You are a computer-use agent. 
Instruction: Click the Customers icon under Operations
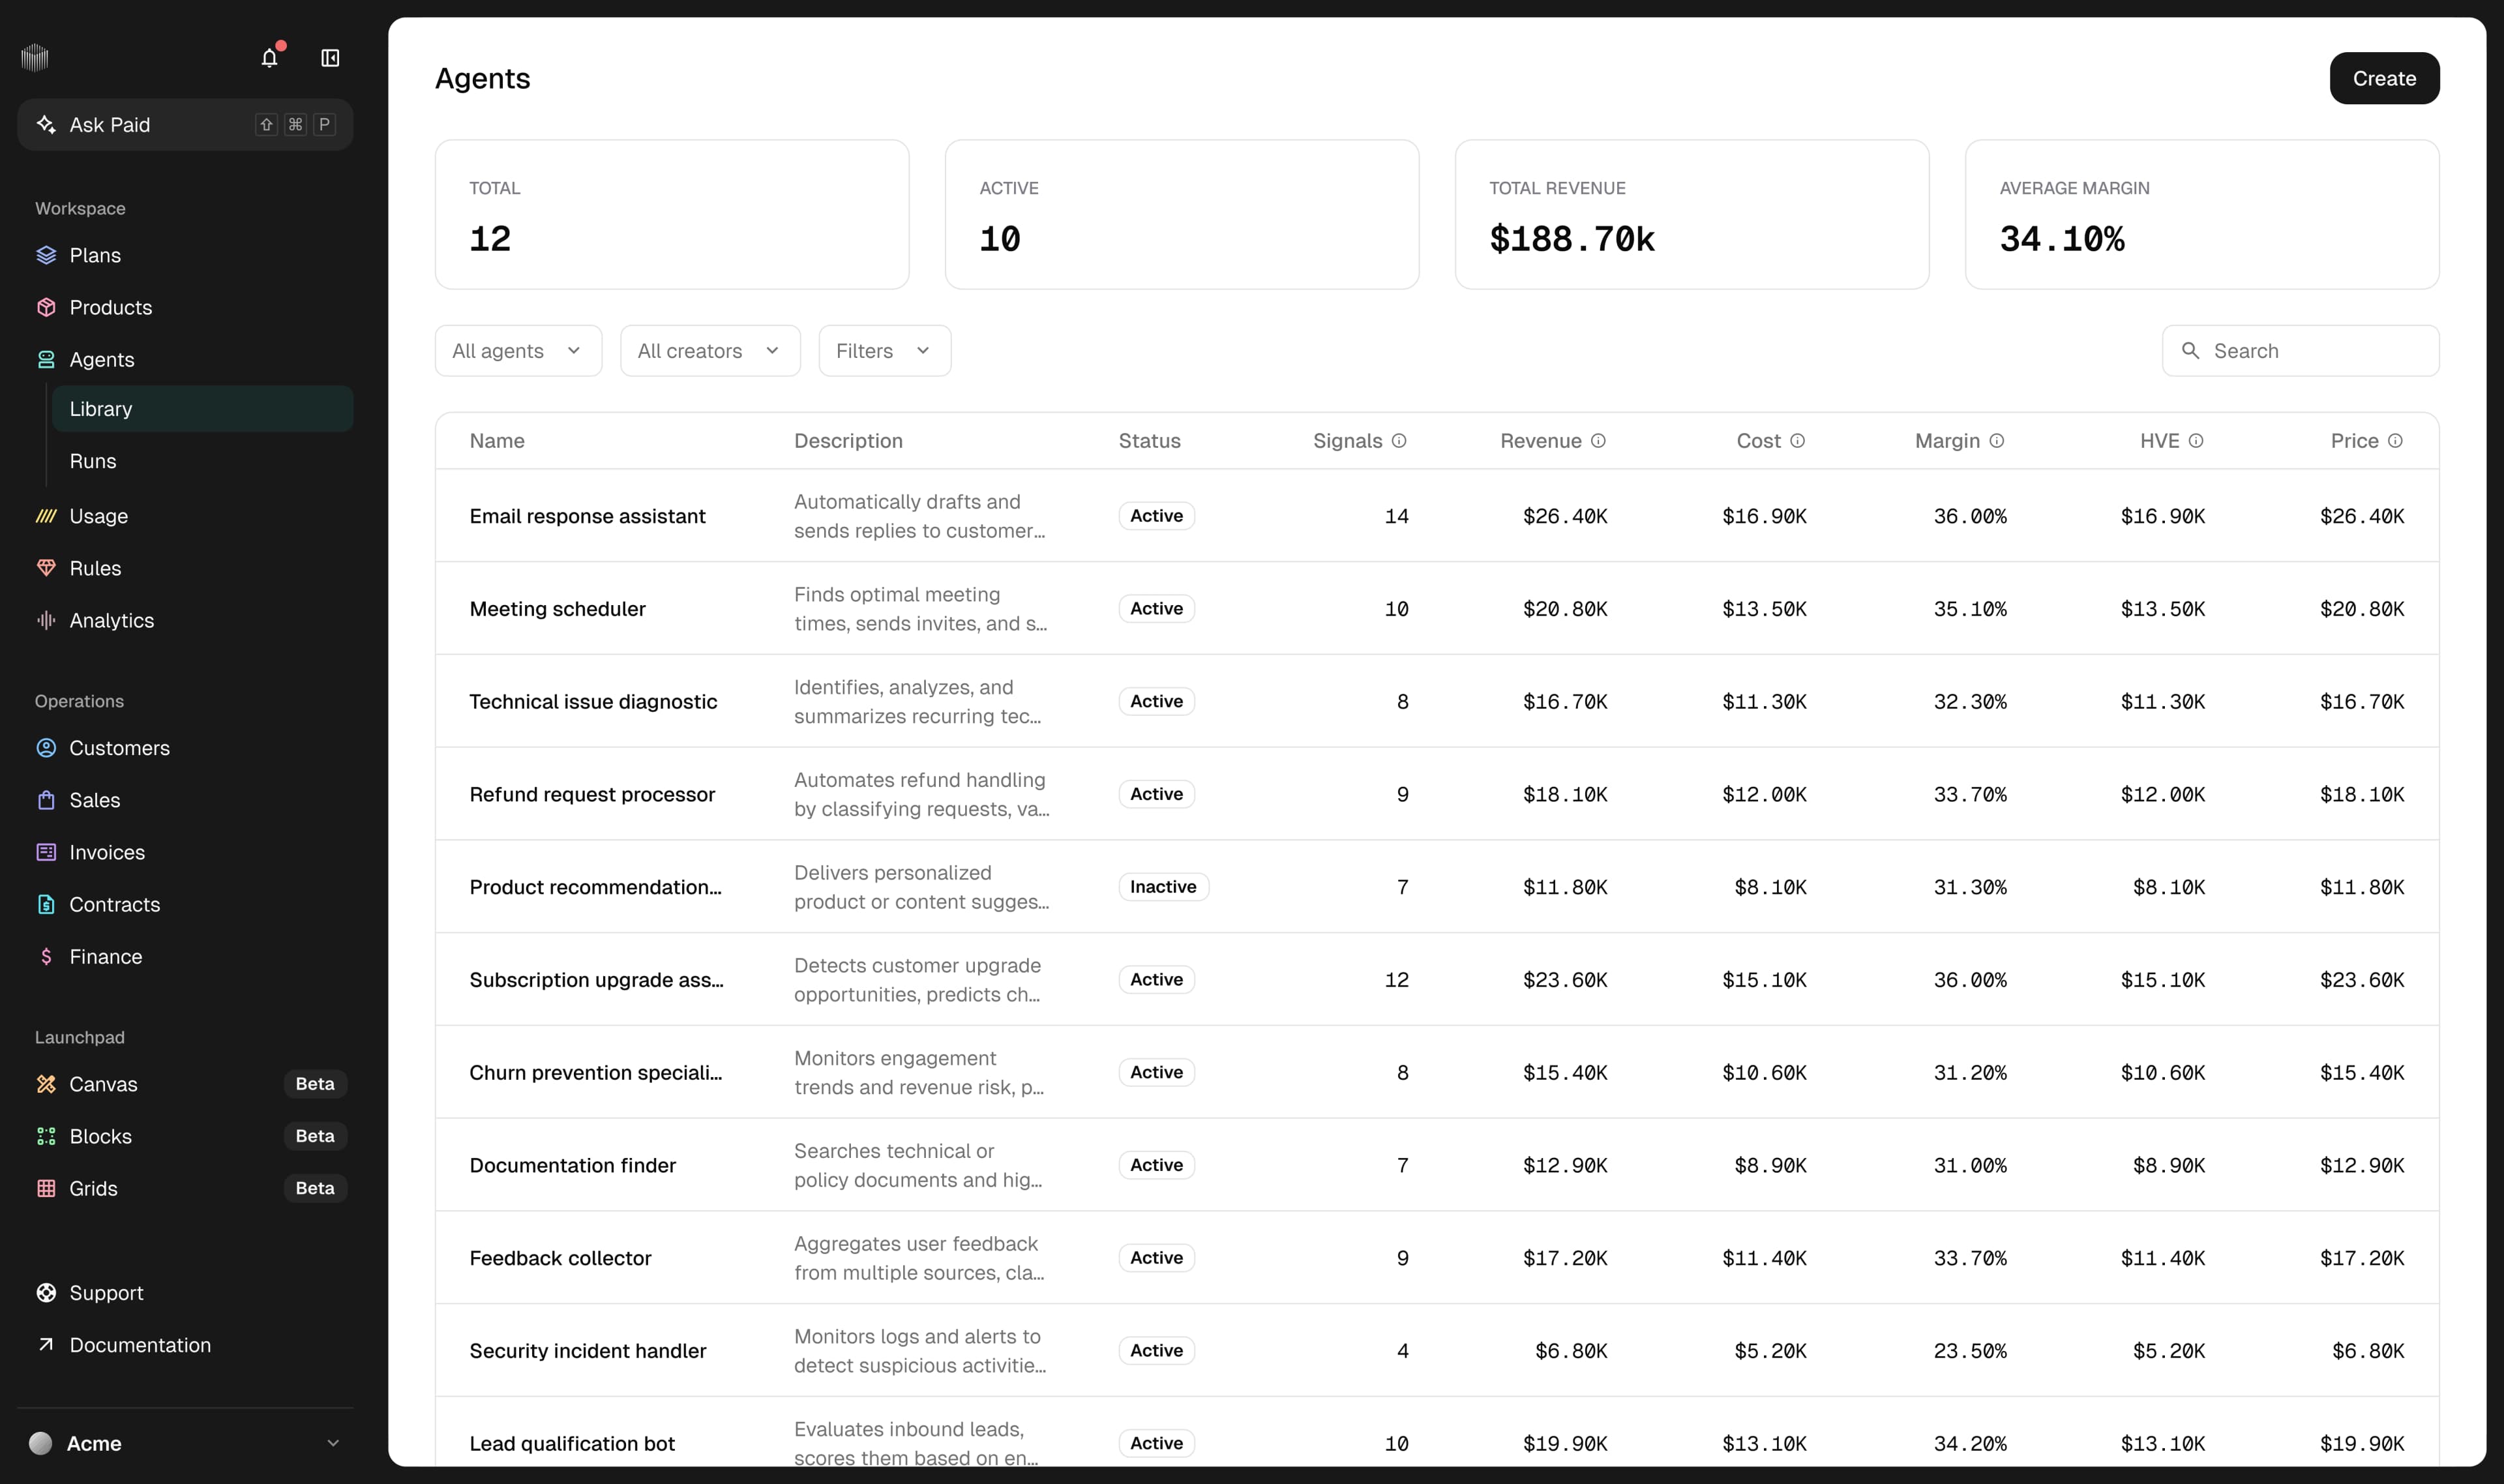click(46, 748)
